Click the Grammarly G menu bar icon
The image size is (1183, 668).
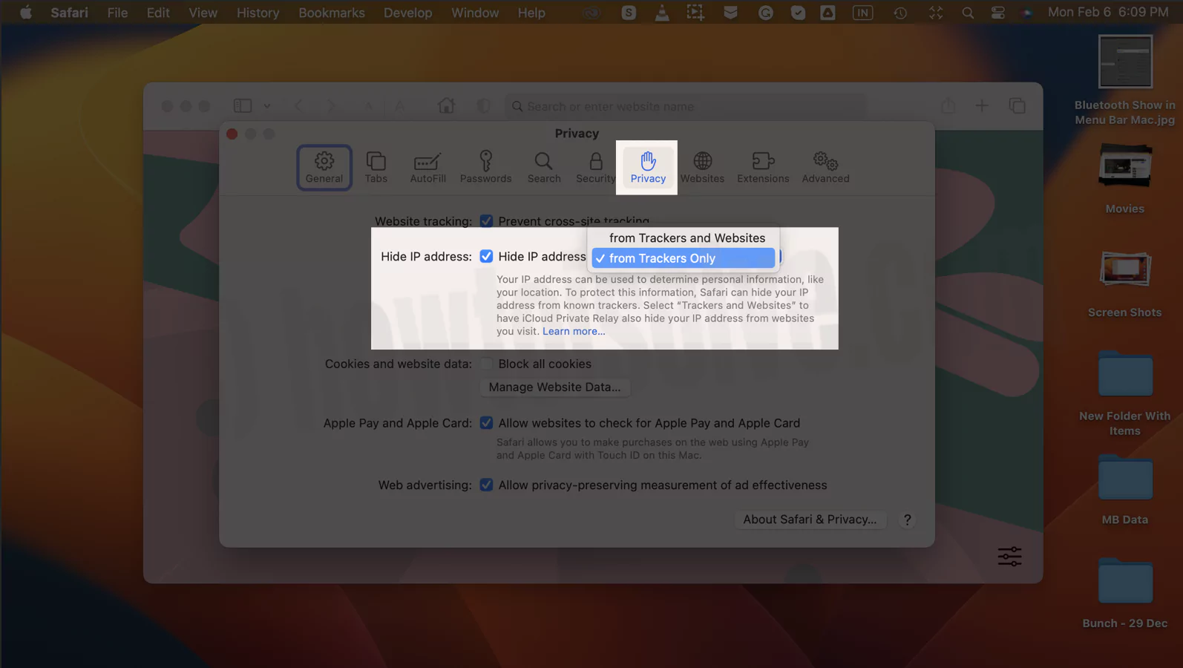tap(766, 13)
